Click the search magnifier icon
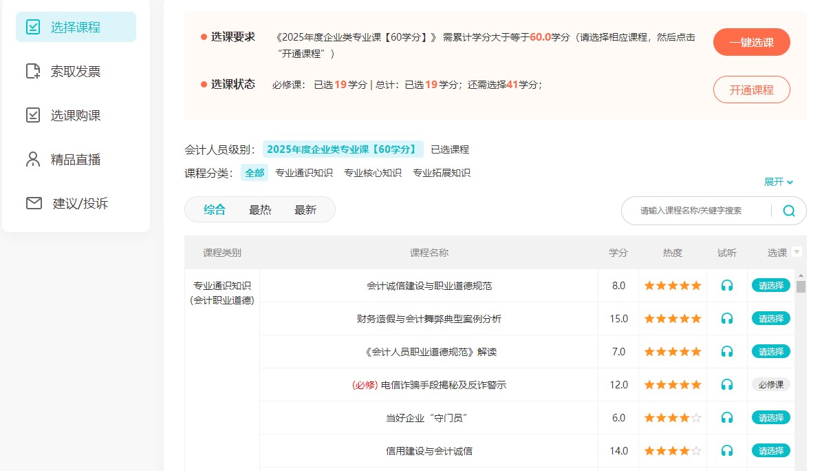Image resolution: width=822 pixels, height=471 pixels. [788, 211]
